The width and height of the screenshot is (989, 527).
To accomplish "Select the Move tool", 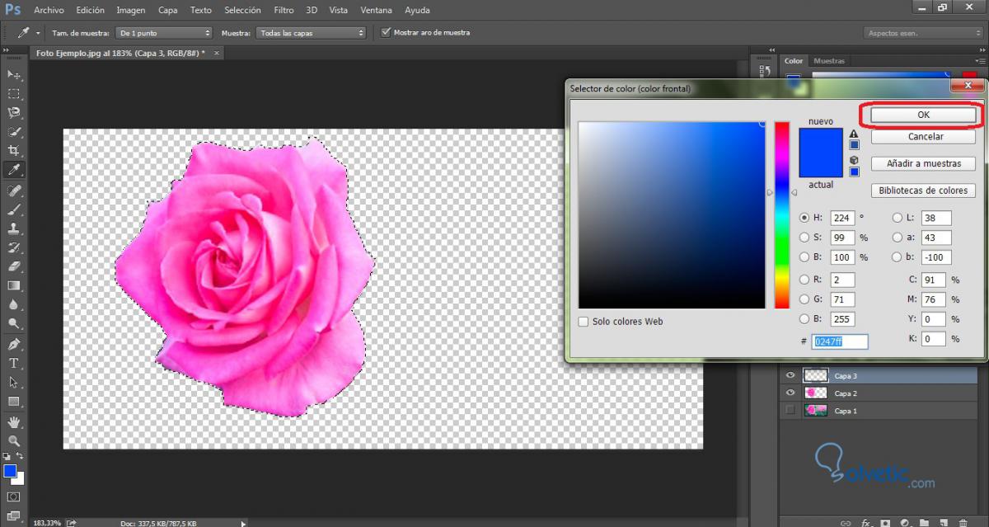I will click(14, 74).
